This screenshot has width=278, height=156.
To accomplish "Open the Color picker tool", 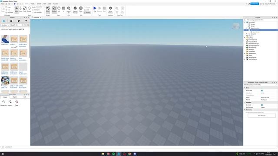I will coord(81,9).
